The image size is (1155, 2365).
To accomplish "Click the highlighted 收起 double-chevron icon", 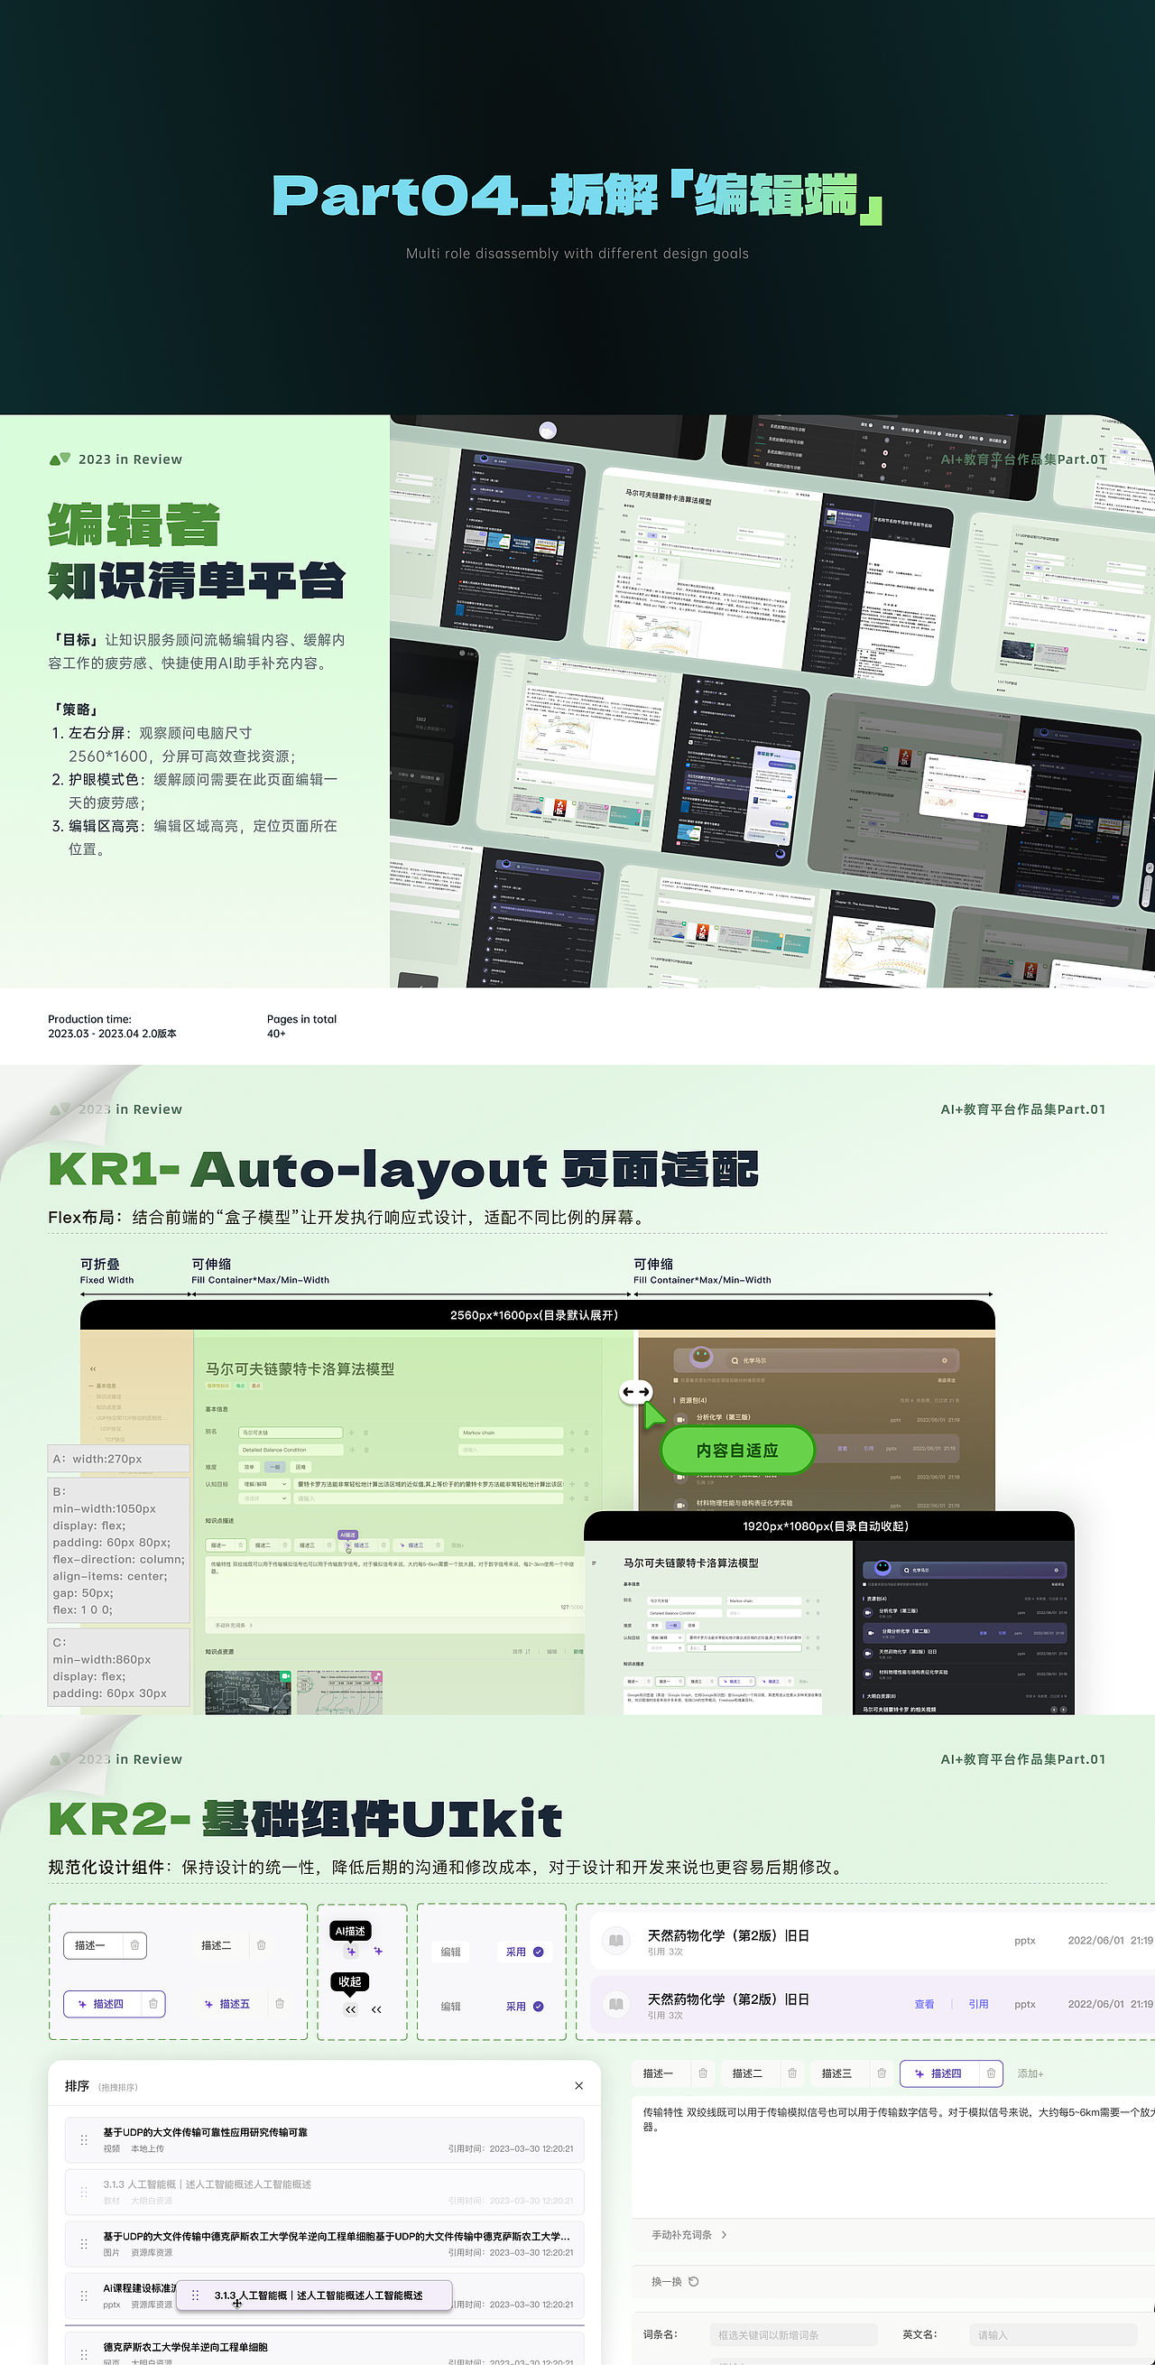I will (x=350, y=2009).
